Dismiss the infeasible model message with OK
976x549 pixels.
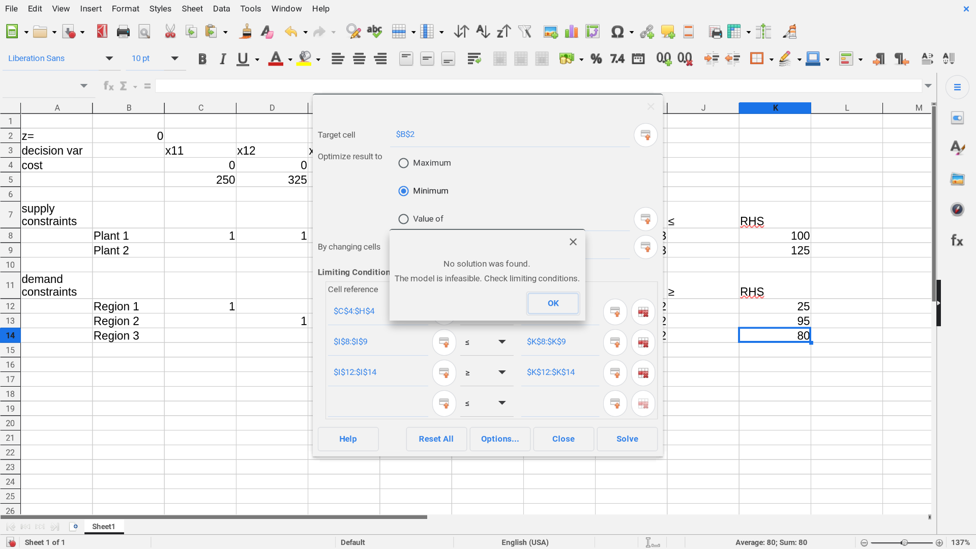click(x=553, y=303)
